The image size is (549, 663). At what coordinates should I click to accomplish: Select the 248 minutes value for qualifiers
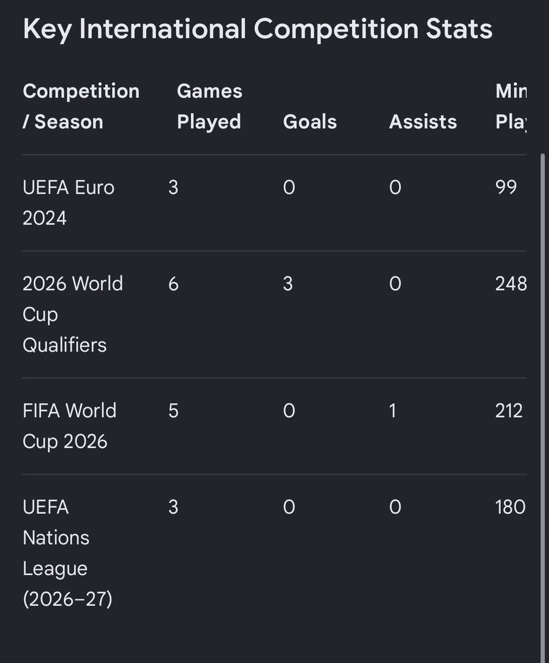511,283
